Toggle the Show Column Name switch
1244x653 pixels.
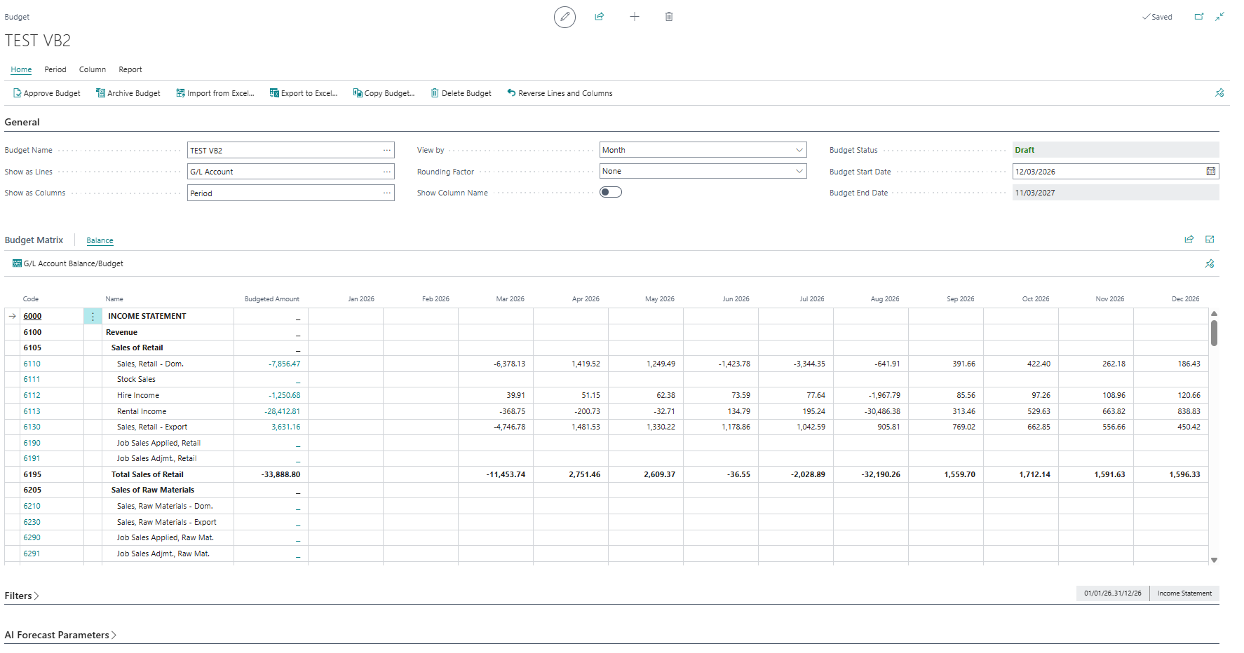(611, 193)
